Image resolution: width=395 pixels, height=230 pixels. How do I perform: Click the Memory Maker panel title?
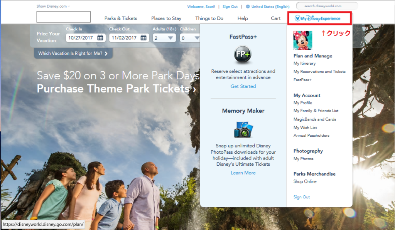(243, 111)
